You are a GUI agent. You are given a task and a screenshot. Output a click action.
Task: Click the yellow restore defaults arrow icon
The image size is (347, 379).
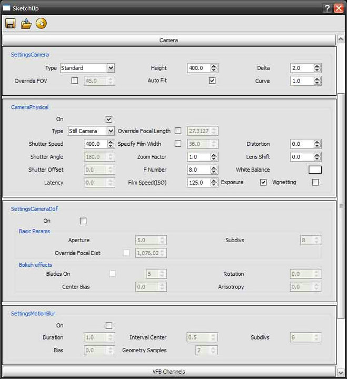tap(42, 24)
